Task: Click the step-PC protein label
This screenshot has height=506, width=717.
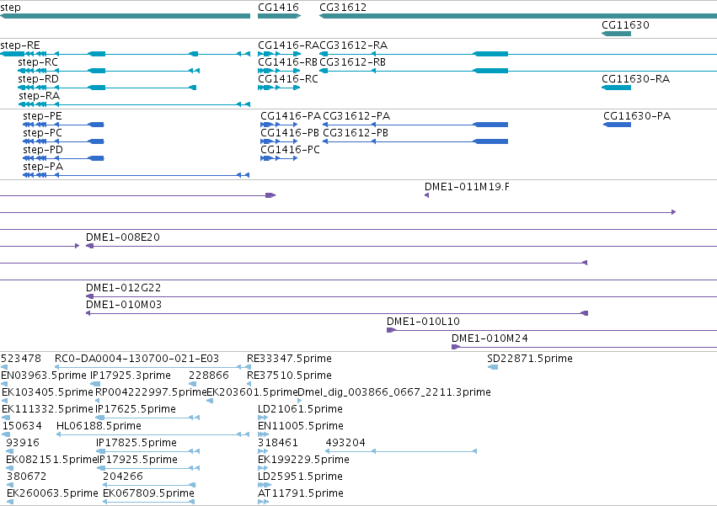Action: pyautogui.click(x=42, y=133)
